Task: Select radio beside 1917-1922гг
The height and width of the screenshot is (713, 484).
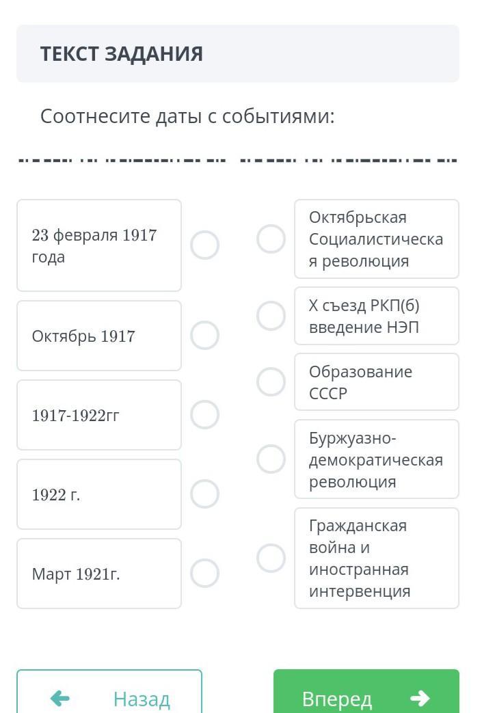Action: point(204,414)
